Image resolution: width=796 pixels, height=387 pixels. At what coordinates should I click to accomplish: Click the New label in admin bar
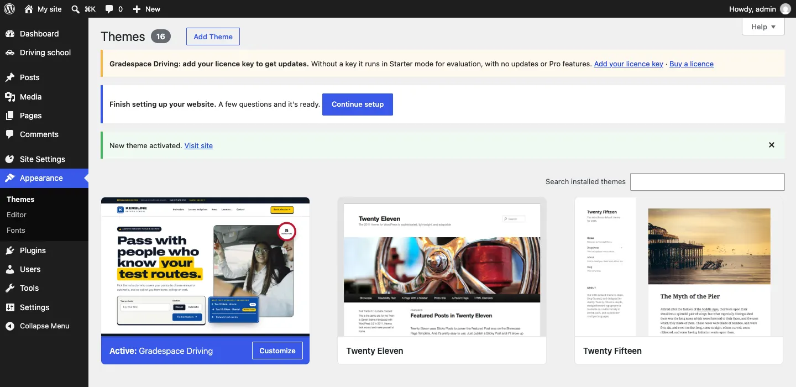[153, 9]
